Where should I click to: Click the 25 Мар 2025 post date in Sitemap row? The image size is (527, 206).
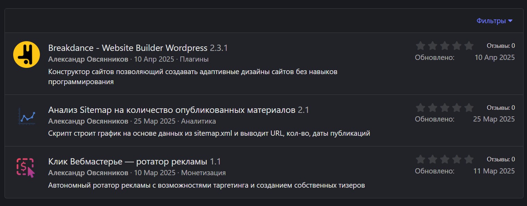tap(155, 121)
